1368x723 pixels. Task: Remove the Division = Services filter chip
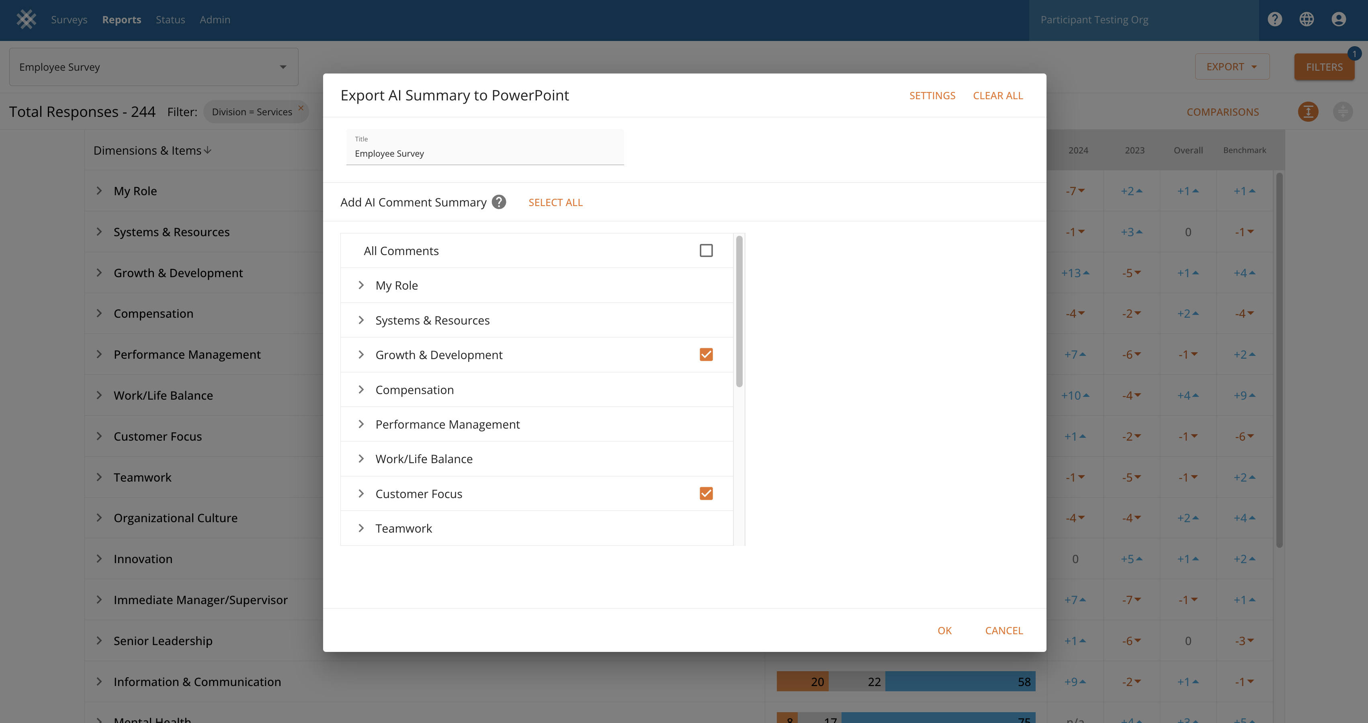click(x=301, y=108)
